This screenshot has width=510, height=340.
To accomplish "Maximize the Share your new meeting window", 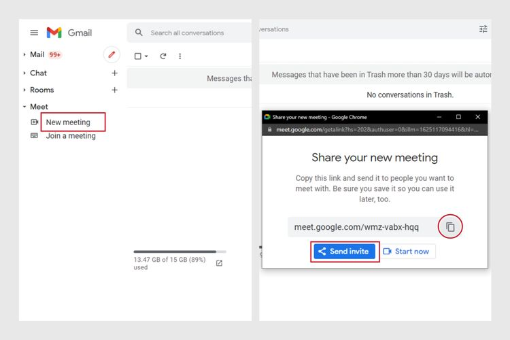I will [458, 117].
